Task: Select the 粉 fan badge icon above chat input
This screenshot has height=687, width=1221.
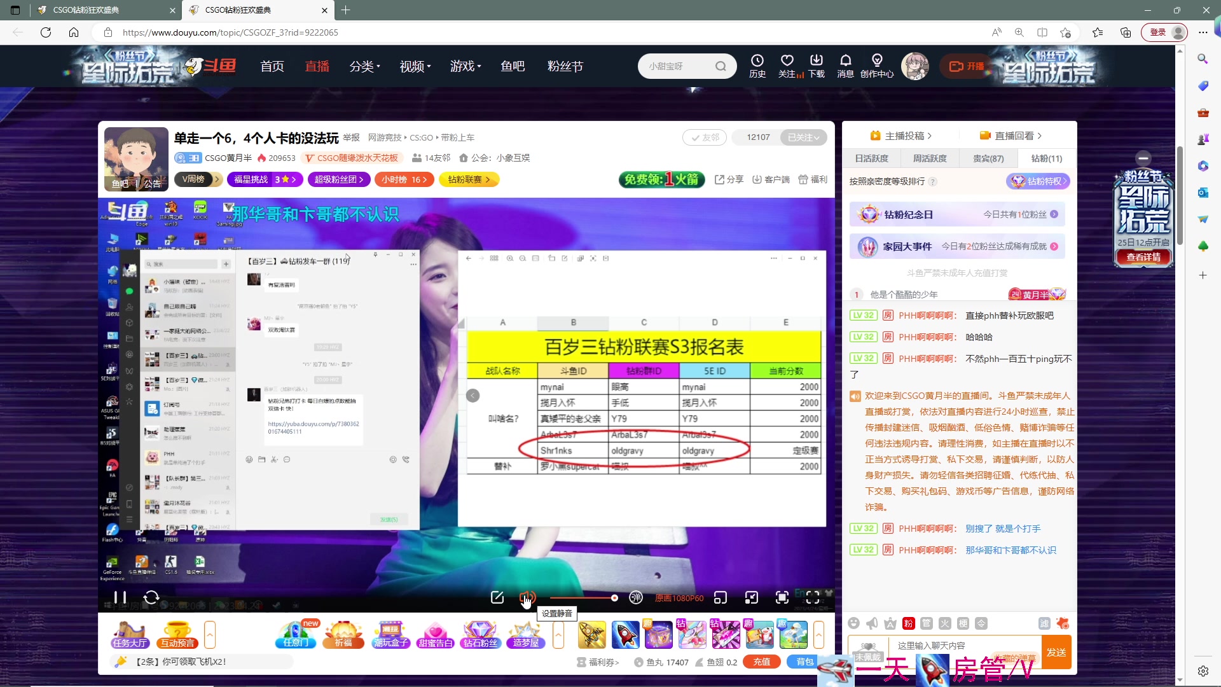Action: 908,623
